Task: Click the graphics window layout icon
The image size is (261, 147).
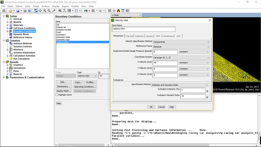Action: pyautogui.click(x=76, y=11)
